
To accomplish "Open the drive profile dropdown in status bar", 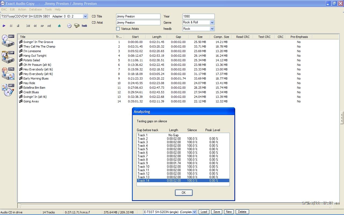I will 195,212.
